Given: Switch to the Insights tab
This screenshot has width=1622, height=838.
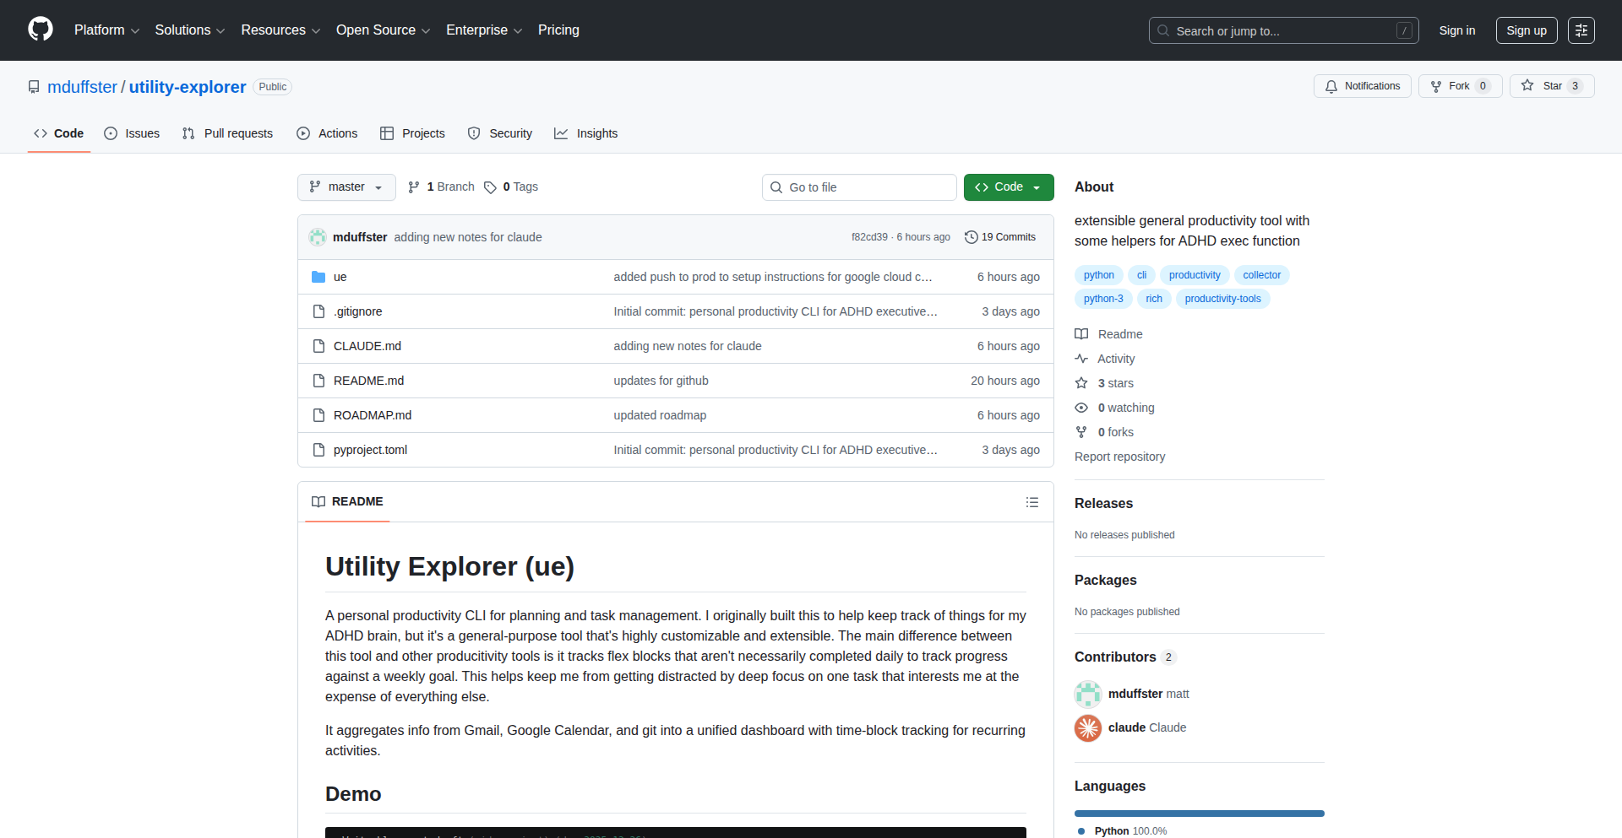Looking at the screenshot, I should click(x=586, y=133).
